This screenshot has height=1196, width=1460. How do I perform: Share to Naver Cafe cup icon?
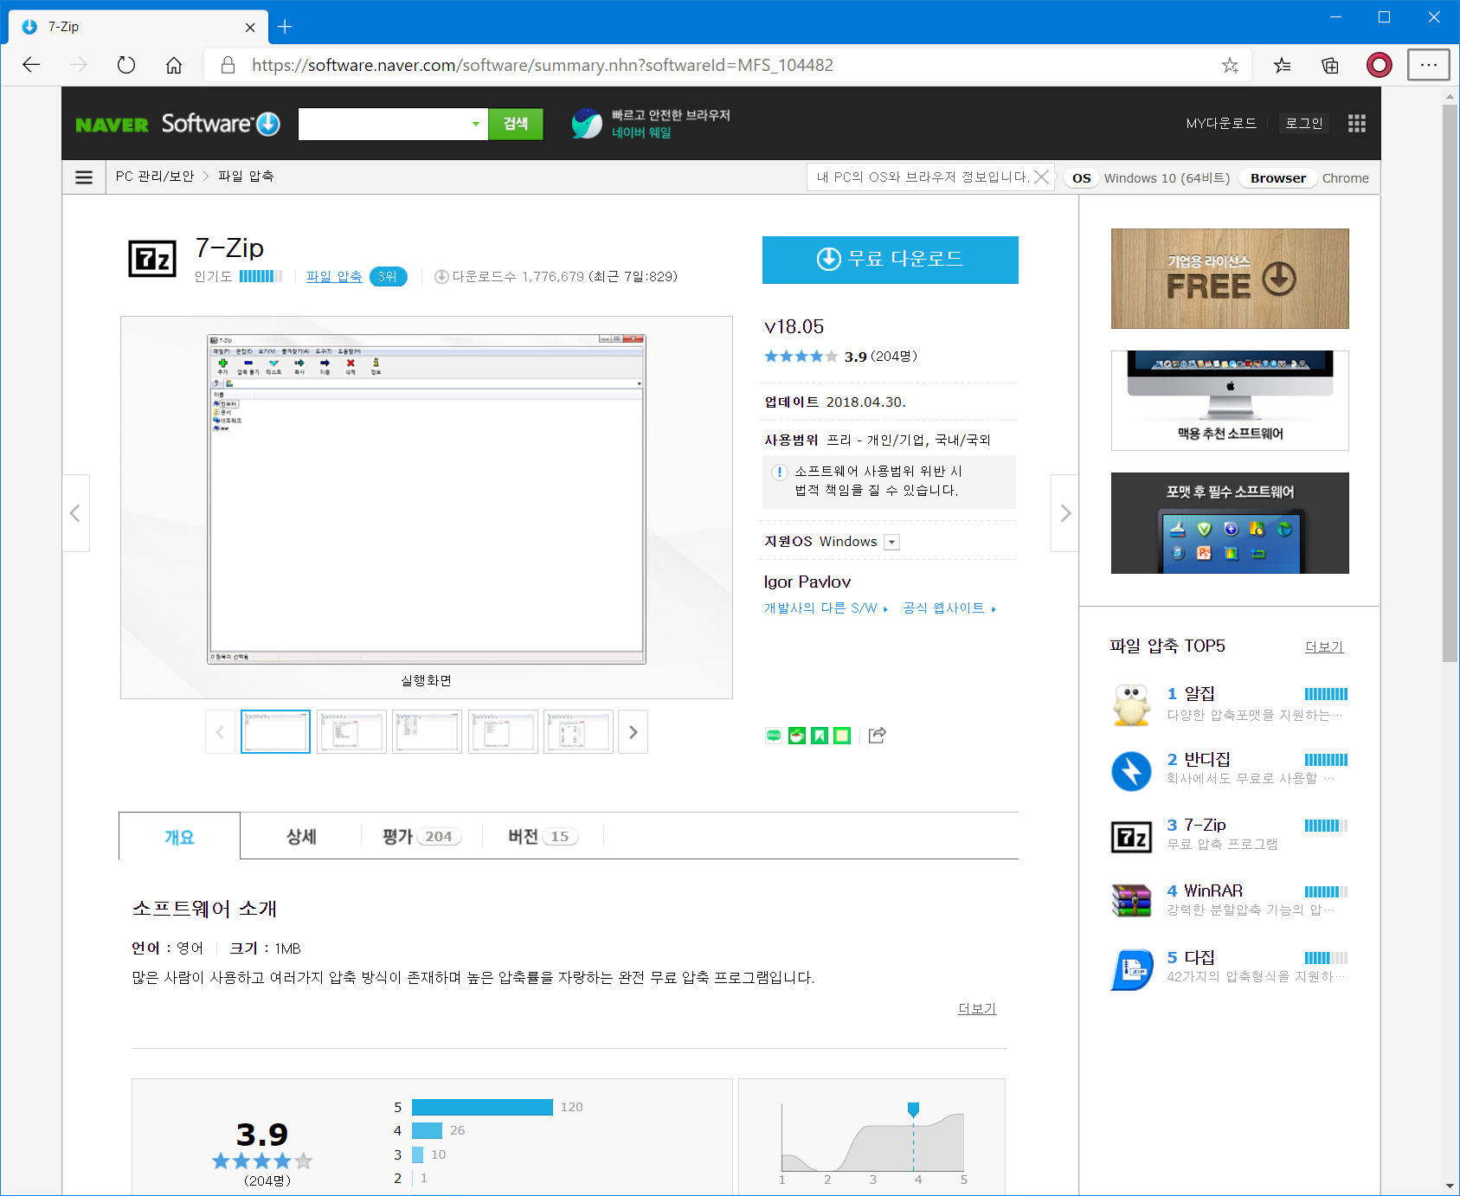click(x=797, y=736)
